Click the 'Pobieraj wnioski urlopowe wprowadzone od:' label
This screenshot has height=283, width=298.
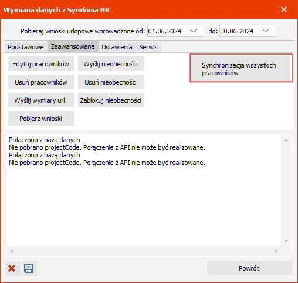[x=83, y=31]
